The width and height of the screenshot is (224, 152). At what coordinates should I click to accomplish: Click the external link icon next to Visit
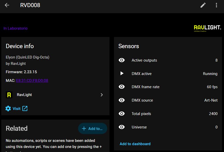25,108
